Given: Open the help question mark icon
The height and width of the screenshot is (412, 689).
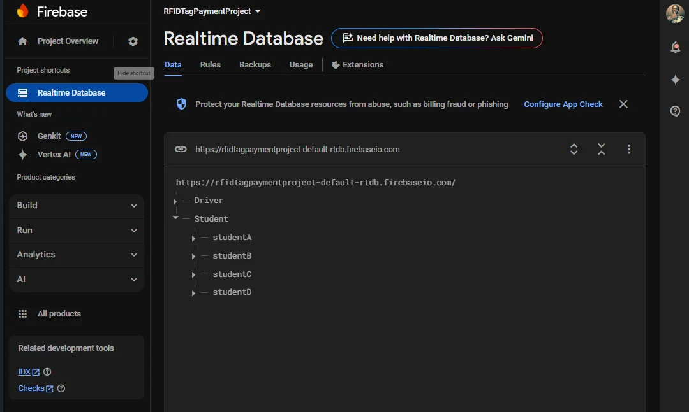Looking at the screenshot, I should coord(676,111).
